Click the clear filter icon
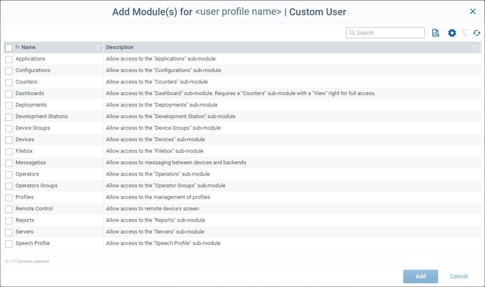 coord(464,33)
